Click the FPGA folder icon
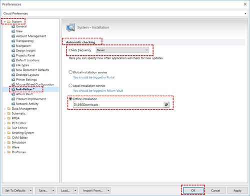The image size is (250, 196). tap(9, 118)
